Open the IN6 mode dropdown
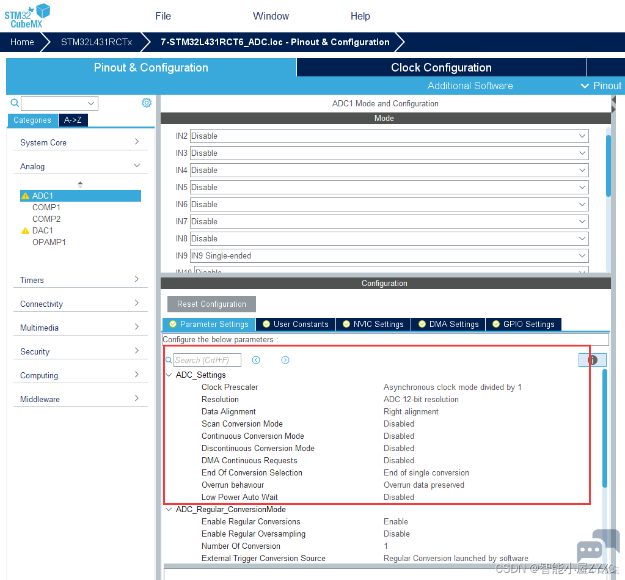Screen dimensions: 625x580 [x=389, y=205]
